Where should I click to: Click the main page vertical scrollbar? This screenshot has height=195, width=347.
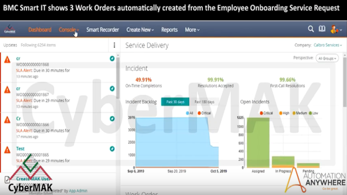[345, 83]
